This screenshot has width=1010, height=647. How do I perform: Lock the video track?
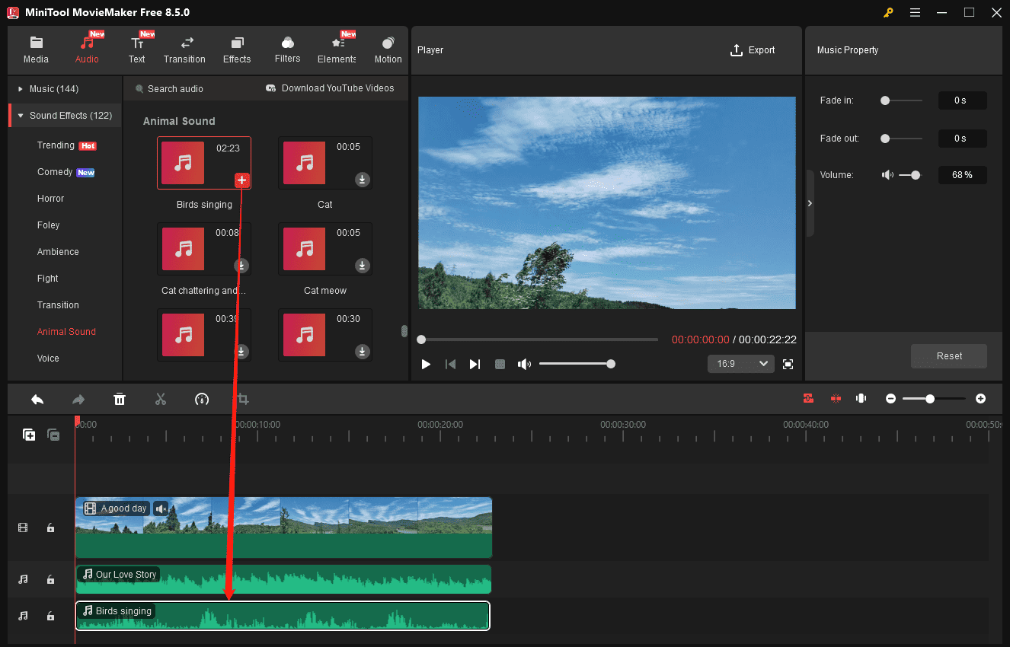click(50, 527)
